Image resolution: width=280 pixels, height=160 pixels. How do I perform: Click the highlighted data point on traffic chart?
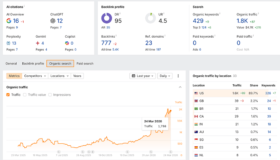coord(171,111)
